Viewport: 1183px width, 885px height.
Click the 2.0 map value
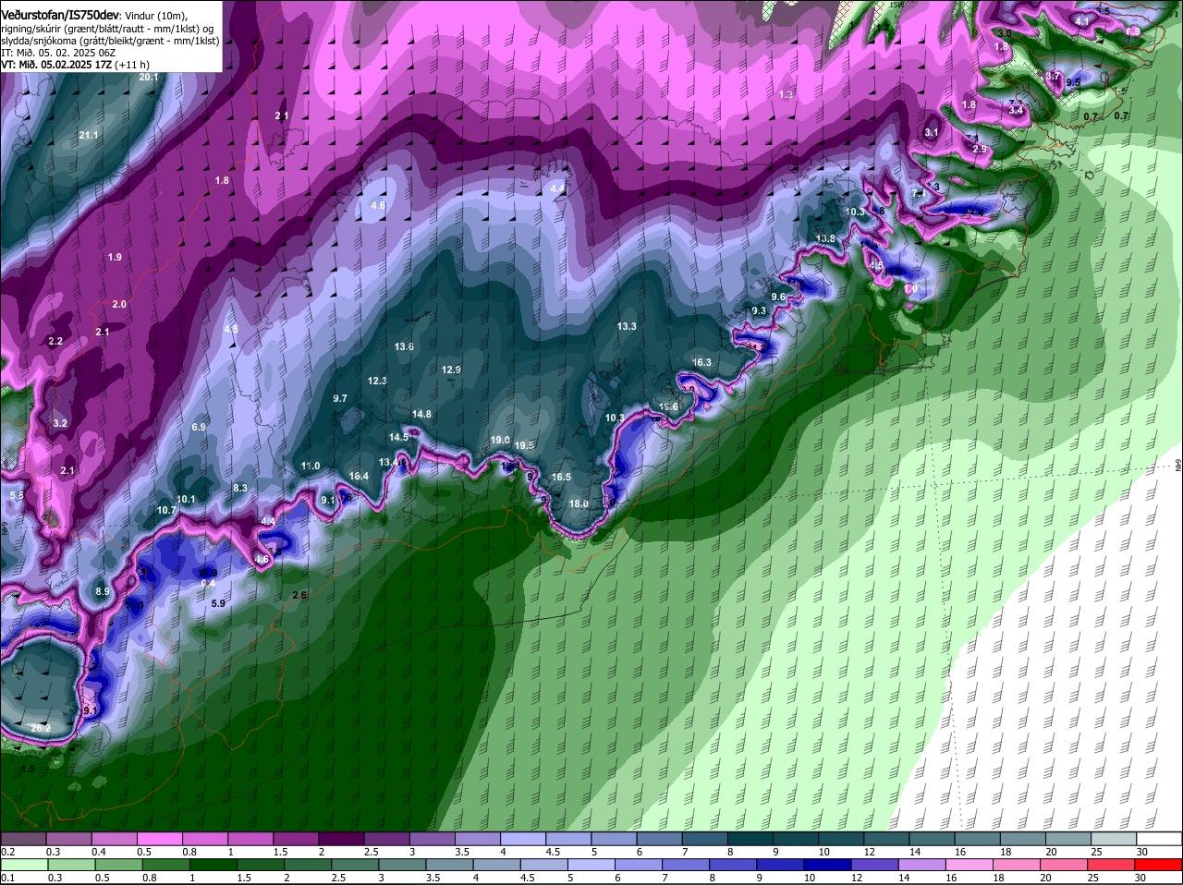click(119, 304)
